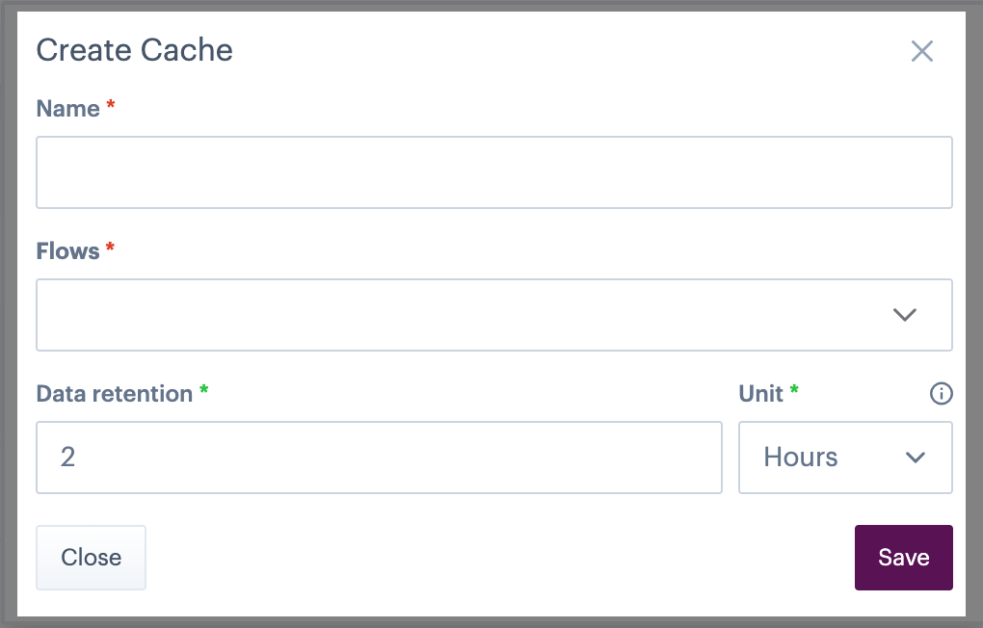This screenshot has width=983, height=628.
Task: Click the Flows field label
Action: tap(67, 251)
